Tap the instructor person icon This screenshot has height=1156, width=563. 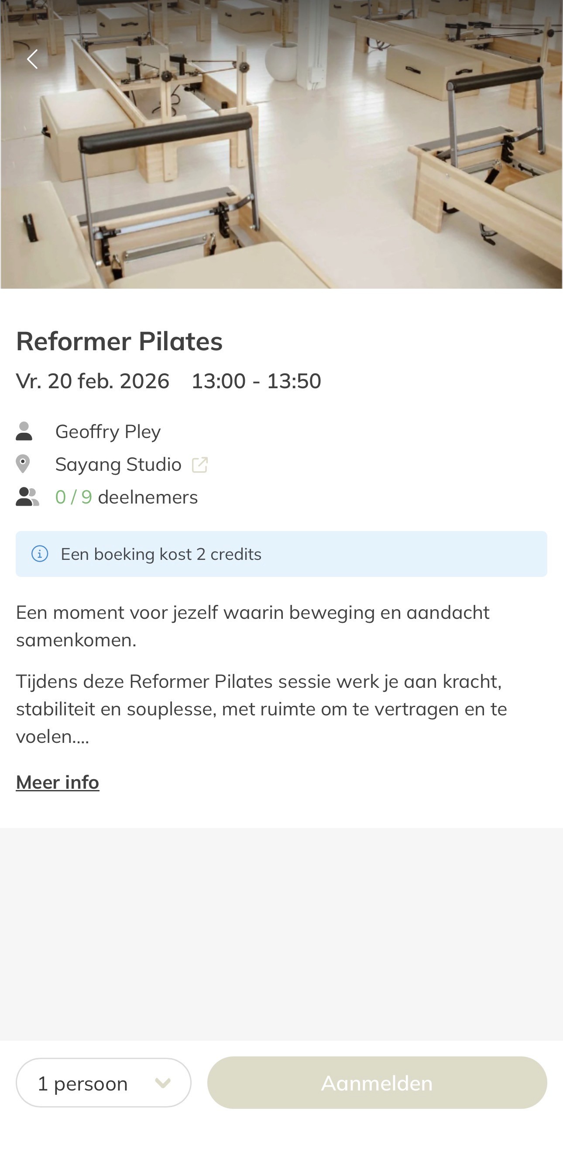point(24,431)
